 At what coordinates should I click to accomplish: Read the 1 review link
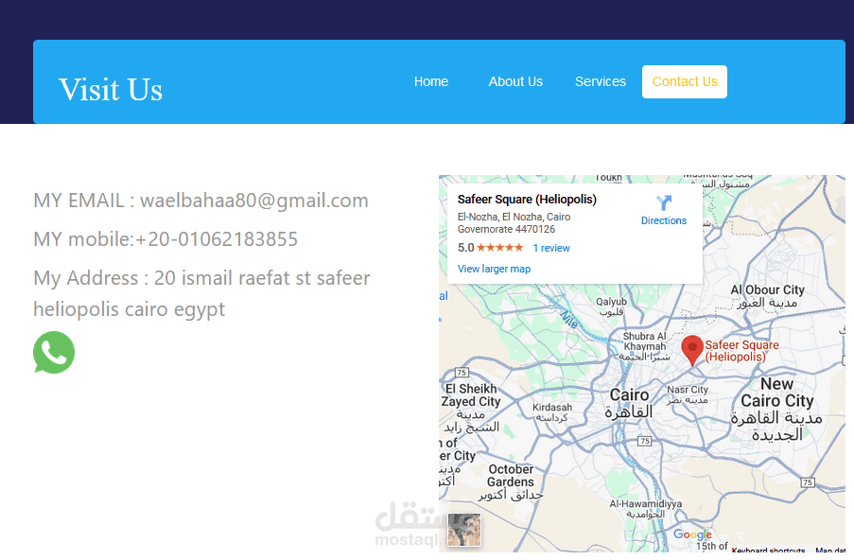coord(551,248)
